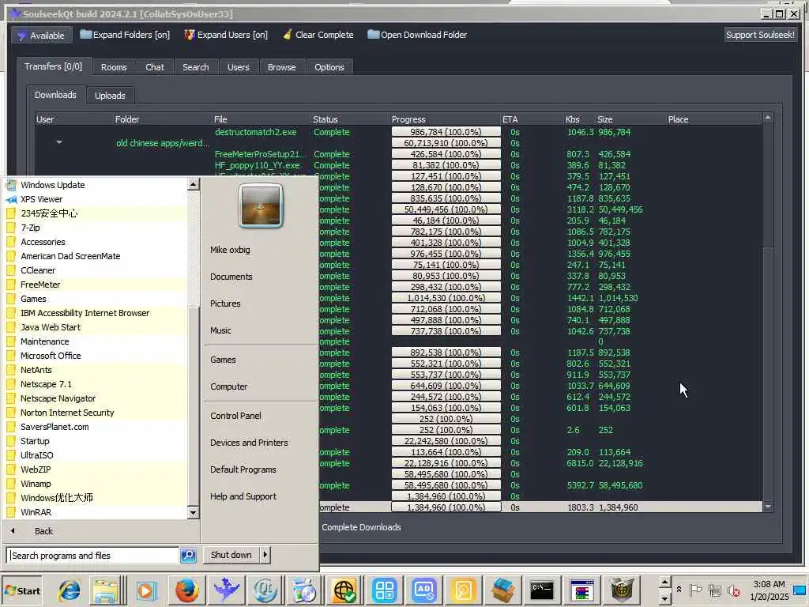Expand the 7-Zip program folder
The height and width of the screenshot is (607, 809).
[30, 228]
